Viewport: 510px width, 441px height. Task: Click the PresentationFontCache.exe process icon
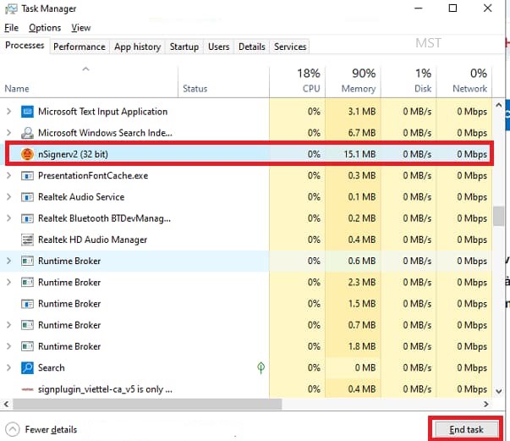(x=27, y=176)
